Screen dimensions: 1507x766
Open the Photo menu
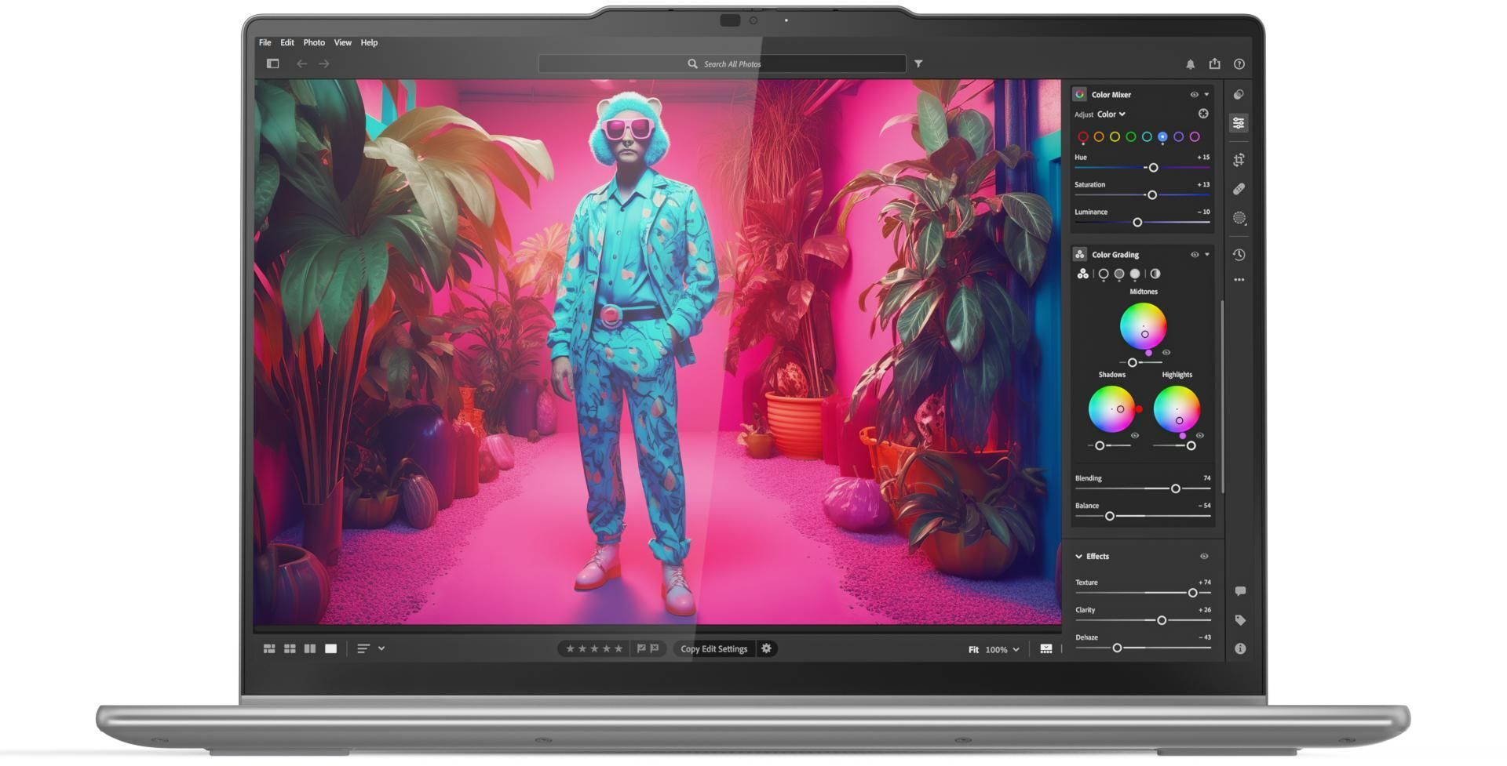point(313,42)
